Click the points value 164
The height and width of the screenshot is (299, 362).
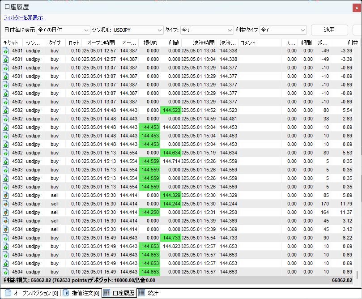tap(325, 213)
